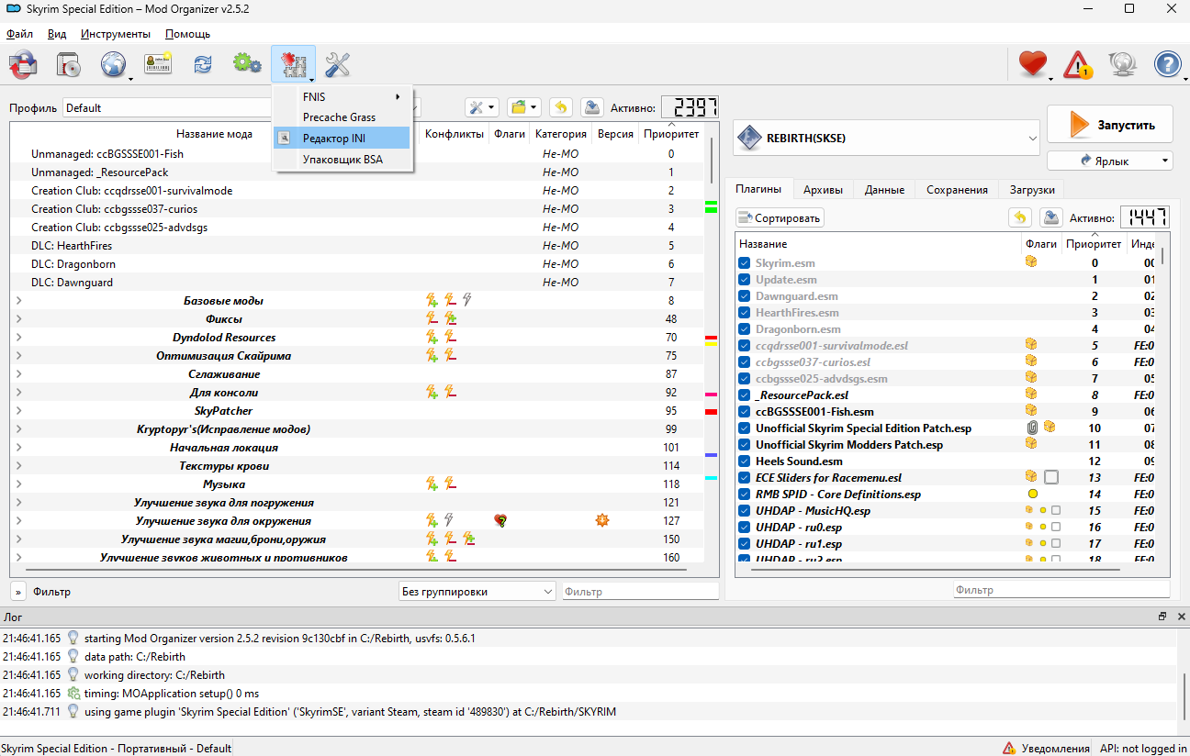Click the orange version icon in Улучшение звука для окружения row
Screen dimensions: 1190x756
[602, 520]
